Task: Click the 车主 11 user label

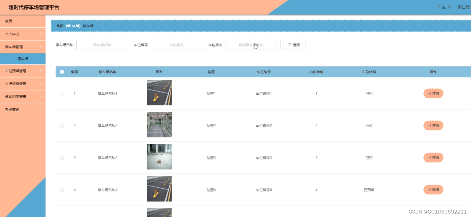Action: click(444, 7)
